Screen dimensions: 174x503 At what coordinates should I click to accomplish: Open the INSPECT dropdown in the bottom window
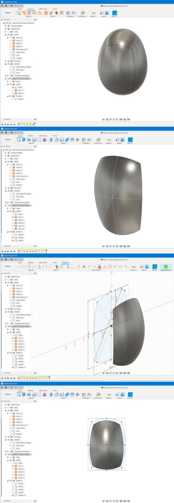tap(109, 398)
